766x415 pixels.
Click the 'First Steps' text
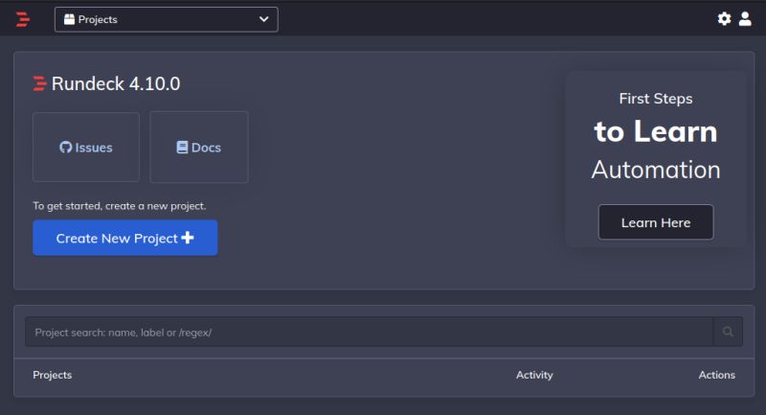656,99
